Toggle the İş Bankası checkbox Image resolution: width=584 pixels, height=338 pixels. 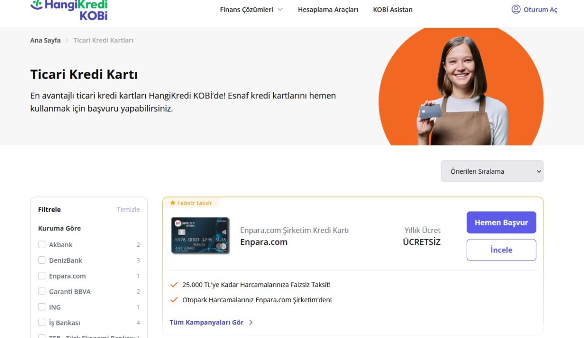[x=42, y=322]
